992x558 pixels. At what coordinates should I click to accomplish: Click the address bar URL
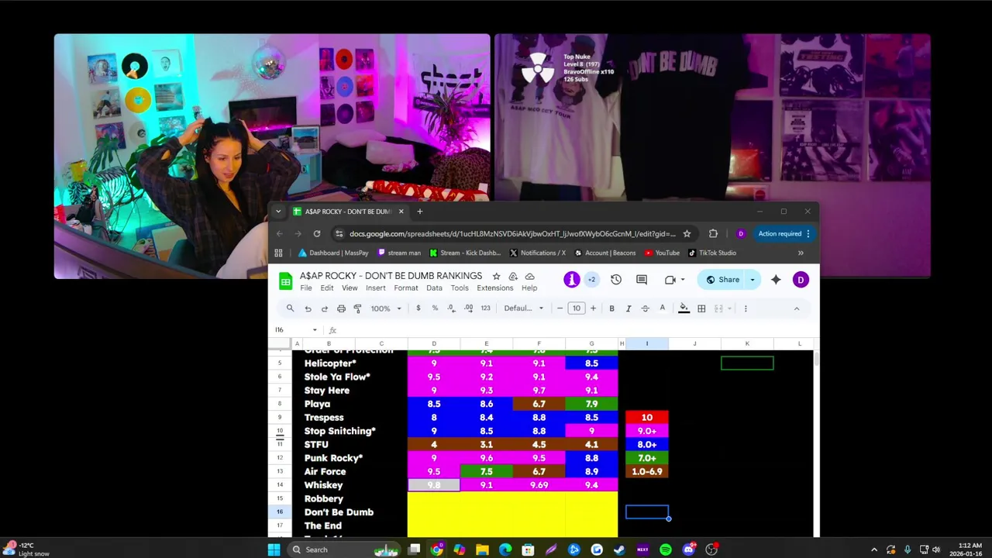click(512, 234)
